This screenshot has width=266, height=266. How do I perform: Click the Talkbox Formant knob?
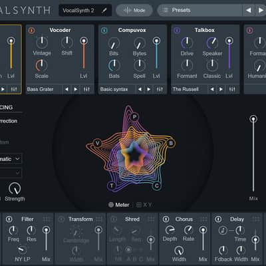[x=187, y=66]
